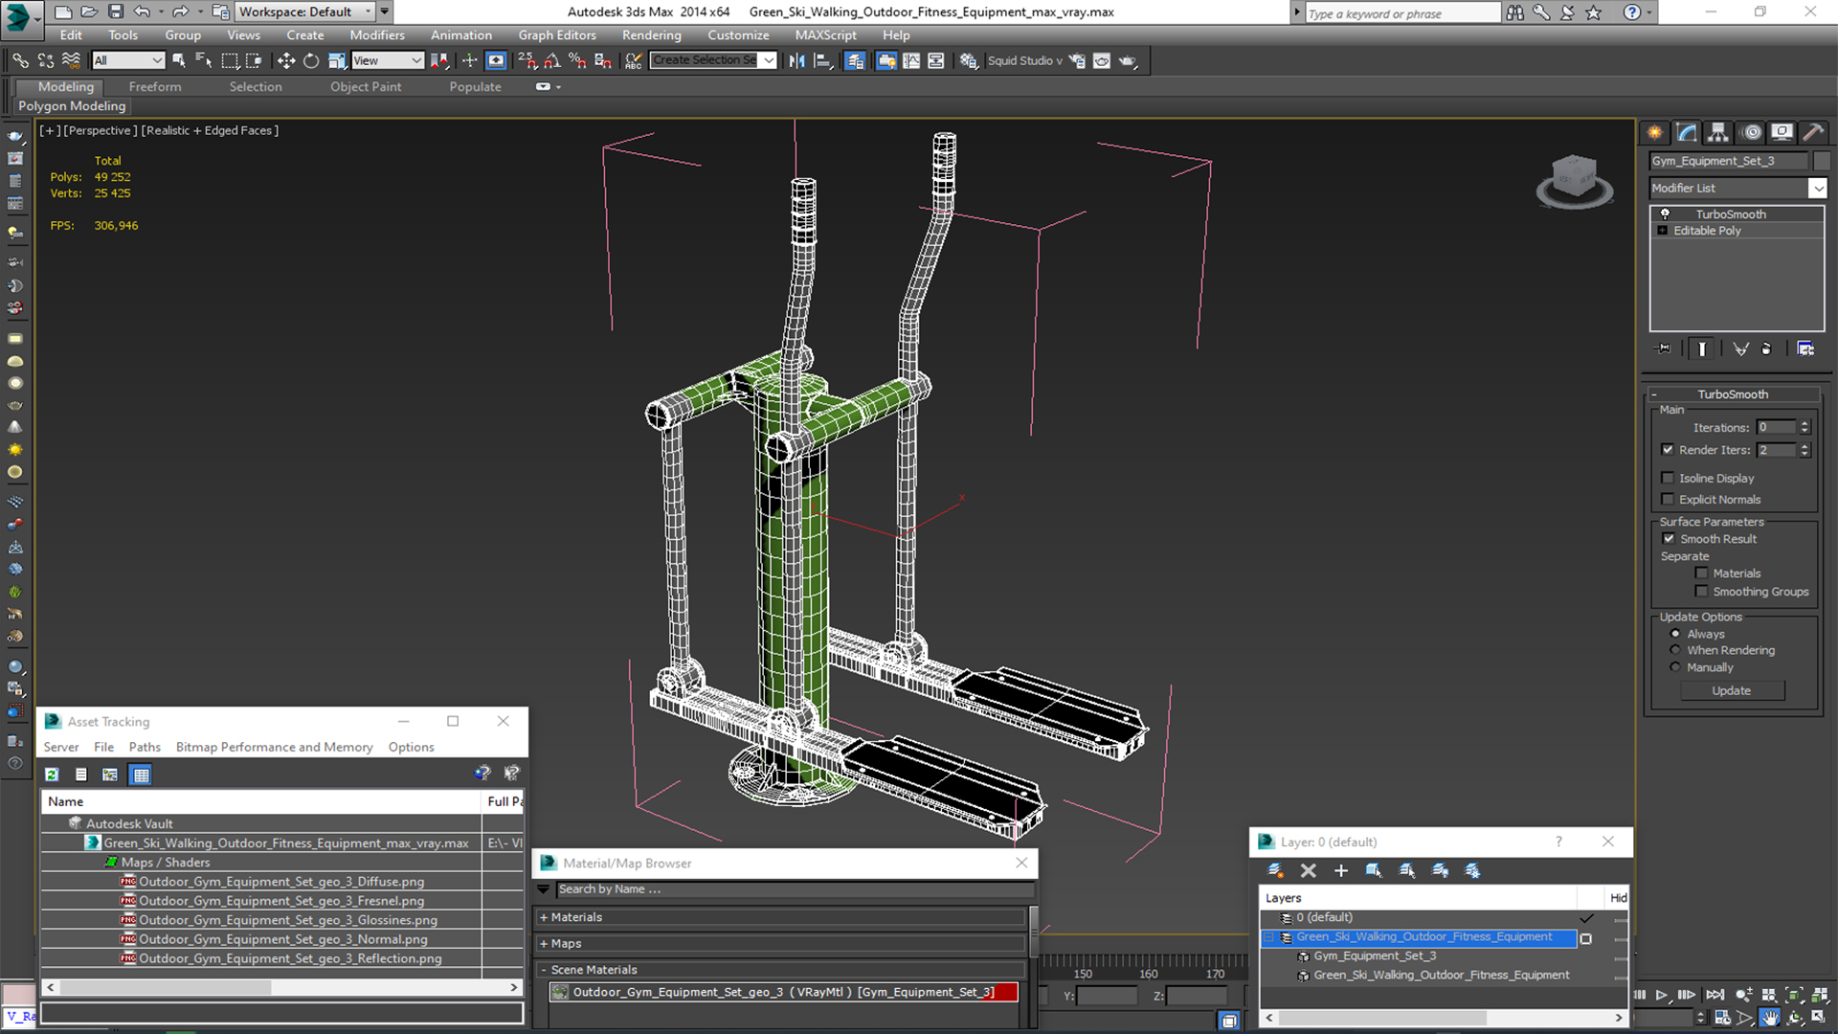Open the MAXScript menu
Screen dimensions: 1838x1034
[825, 35]
